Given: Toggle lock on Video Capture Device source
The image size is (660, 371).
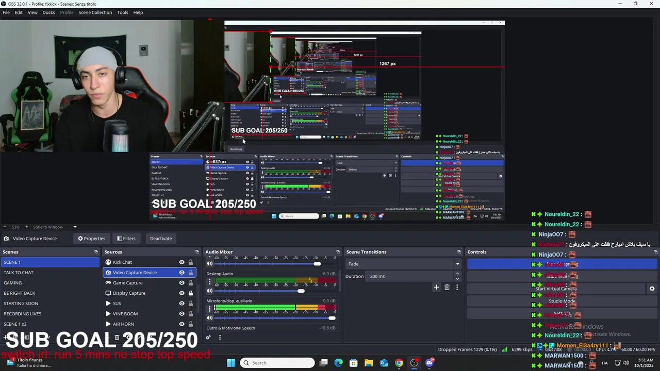Looking at the screenshot, I should click(x=190, y=273).
